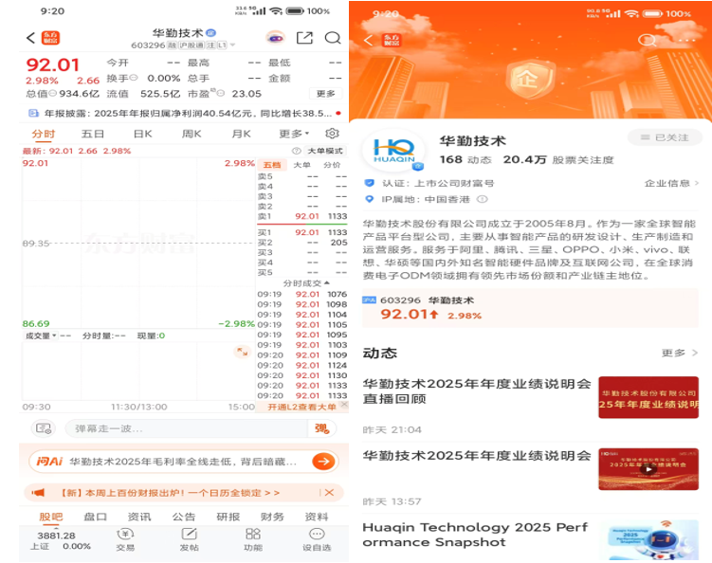Open the 盘口 bottom tab
Image resolution: width=712 pixels, height=563 pixels.
pos(96,517)
